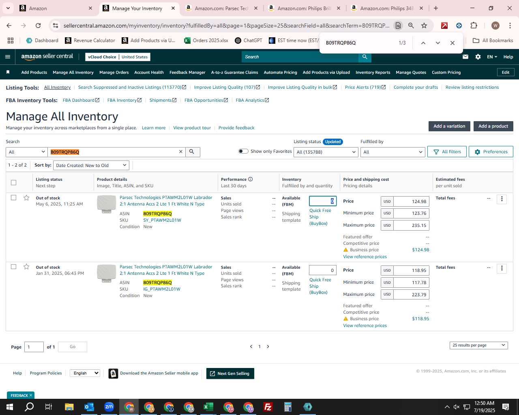Viewport: 519px width, 415px height.
Task: Open Feedback Manager menu item
Action: click(187, 73)
